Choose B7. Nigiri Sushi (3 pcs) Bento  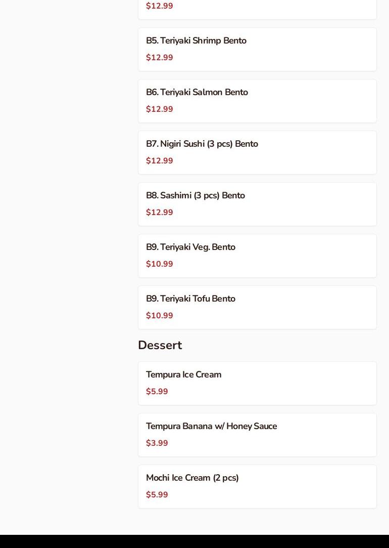point(202,144)
